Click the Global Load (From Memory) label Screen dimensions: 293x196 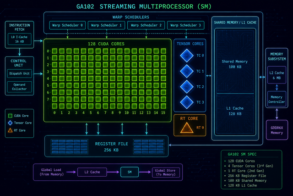51,172
